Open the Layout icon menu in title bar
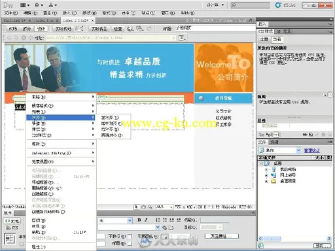 pyautogui.click(x=25, y=5)
